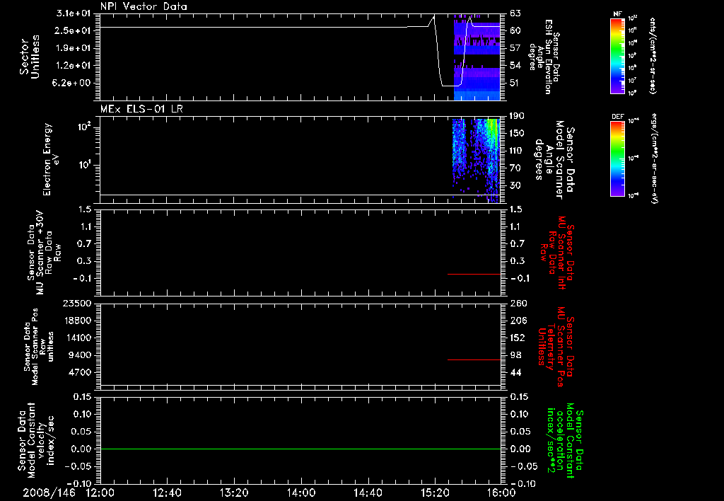
Task: Click the "63" sun elevation tick value
Action: pyautogui.click(x=515, y=13)
